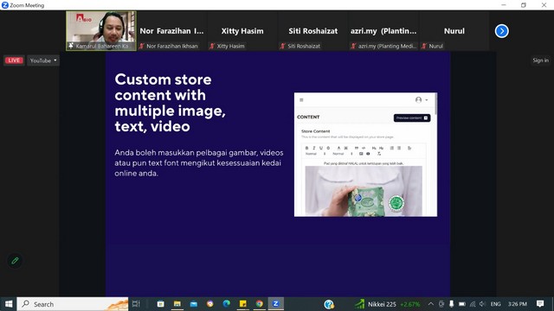
Task: Expand the YouTube live stream dropdown
Action: tap(43, 60)
